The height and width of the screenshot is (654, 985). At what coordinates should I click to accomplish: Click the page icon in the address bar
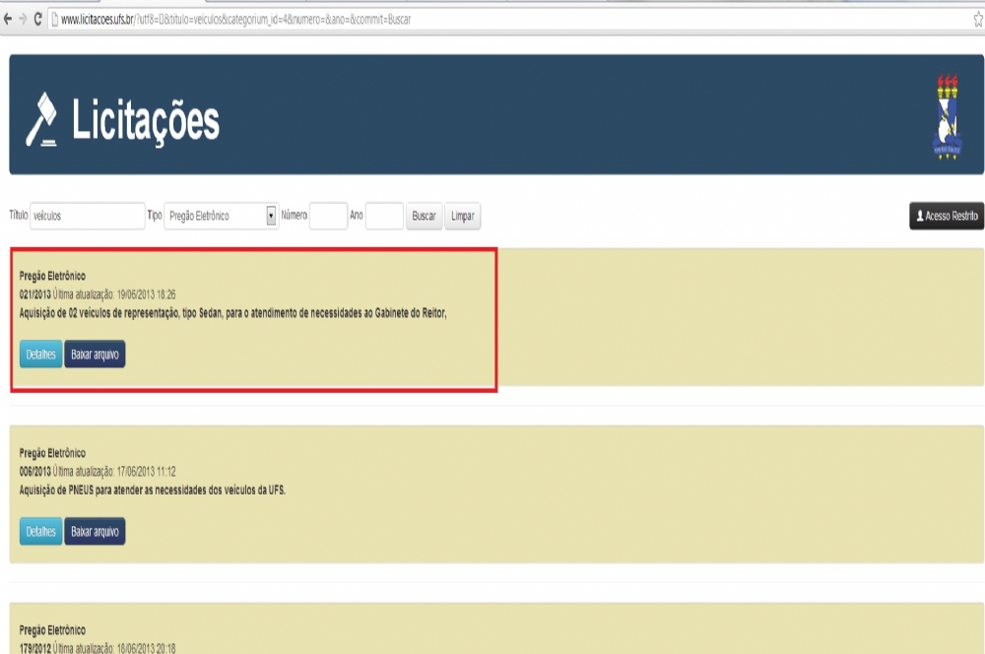[x=54, y=20]
